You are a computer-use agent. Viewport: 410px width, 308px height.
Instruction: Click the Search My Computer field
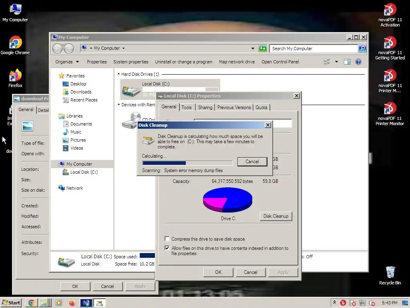tap(314, 49)
